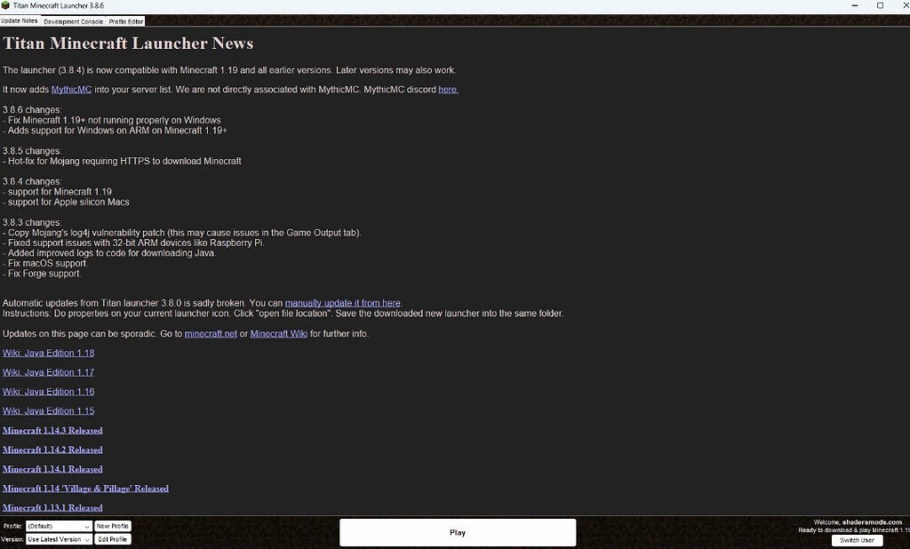Switch to the Development Console tab
The height and width of the screenshot is (549, 910).
(73, 21)
